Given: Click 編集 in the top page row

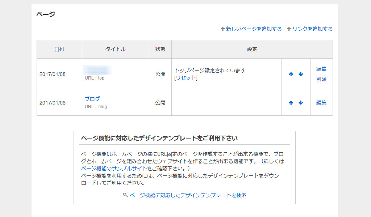Looking at the screenshot, I should coord(321,69).
